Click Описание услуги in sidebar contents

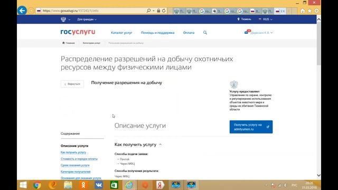(x=74, y=146)
